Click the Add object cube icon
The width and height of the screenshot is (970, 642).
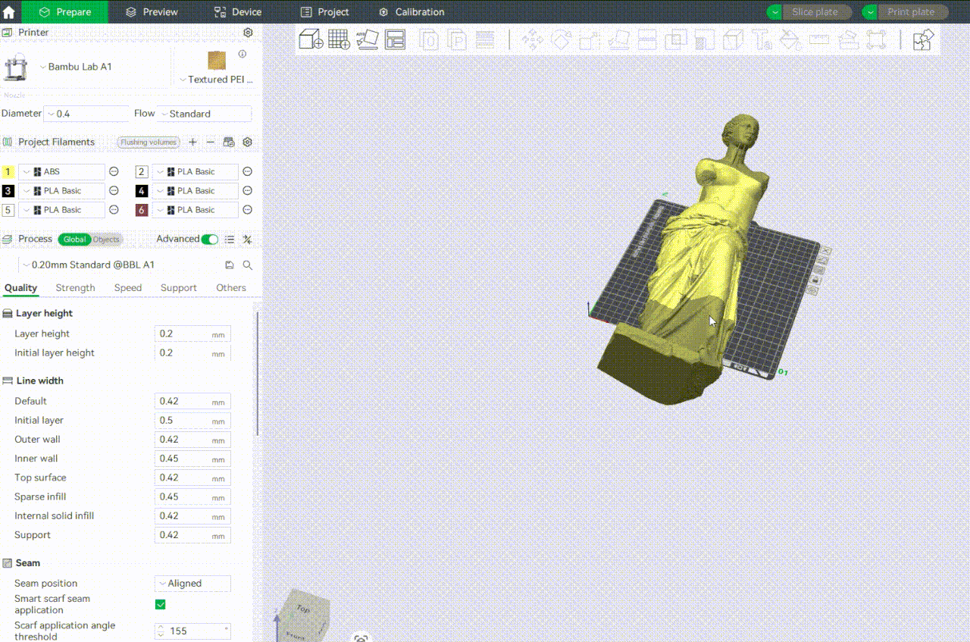(x=311, y=39)
